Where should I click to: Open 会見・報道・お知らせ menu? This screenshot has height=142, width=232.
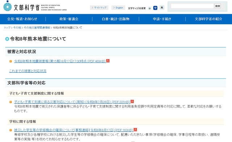point(22,19)
